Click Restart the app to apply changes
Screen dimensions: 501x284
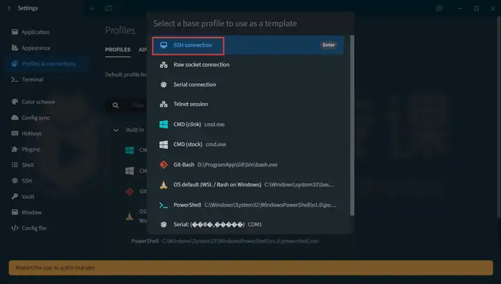tap(250, 268)
